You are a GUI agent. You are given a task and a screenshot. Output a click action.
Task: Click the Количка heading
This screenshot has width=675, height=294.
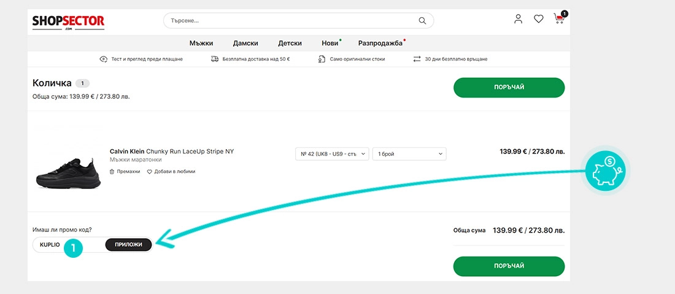tap(52, 83)
